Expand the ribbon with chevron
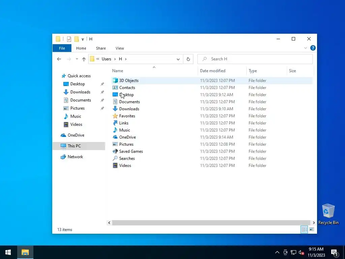Image resolution: width=345 pixels, height=259 pixels. coord(305,48)
